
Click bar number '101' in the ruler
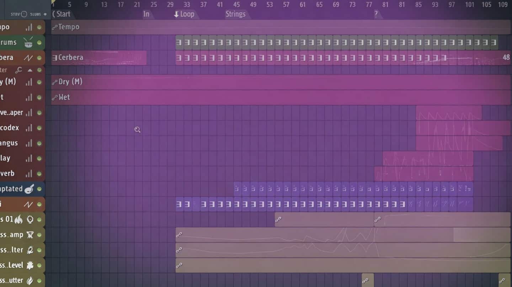pos(470,5)
